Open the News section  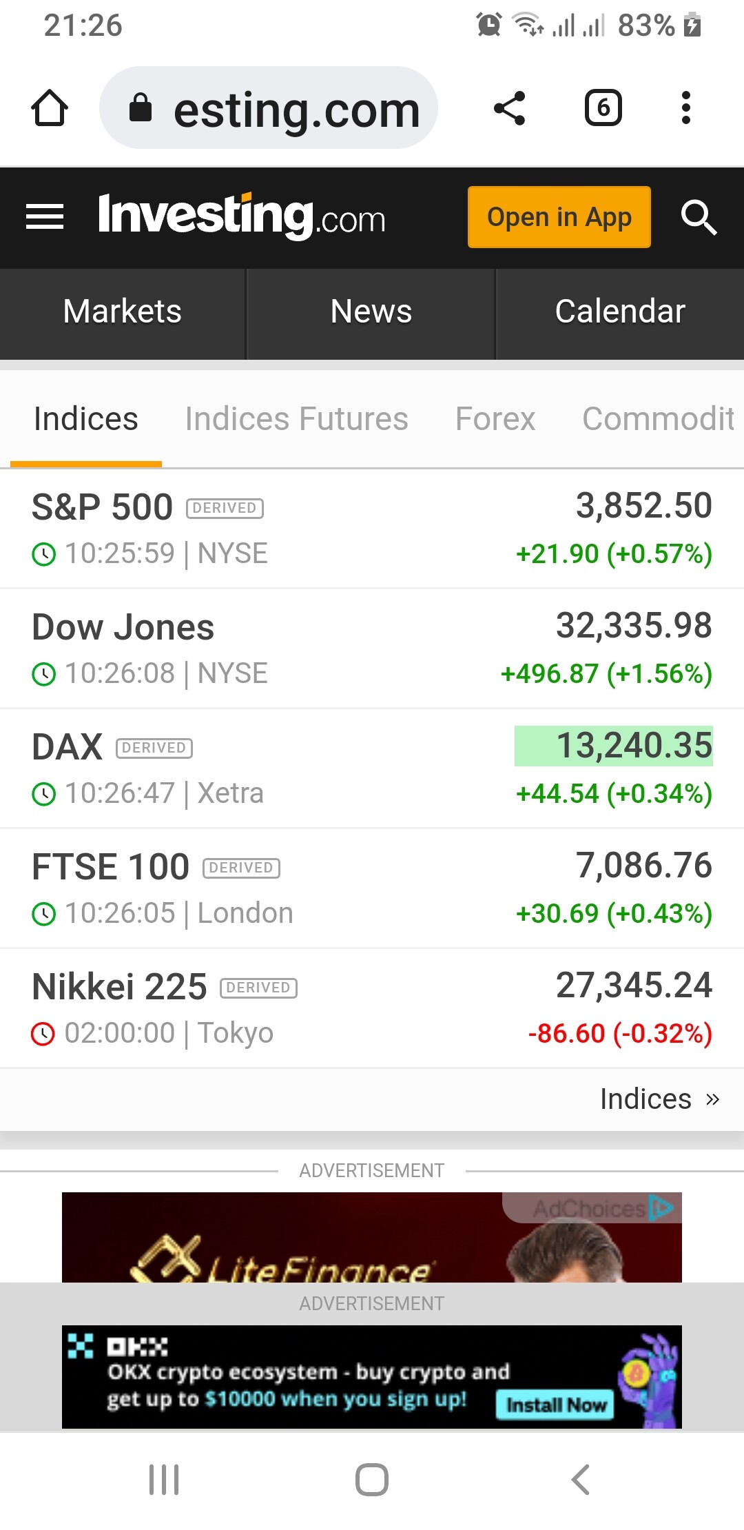tap(371, 312)
